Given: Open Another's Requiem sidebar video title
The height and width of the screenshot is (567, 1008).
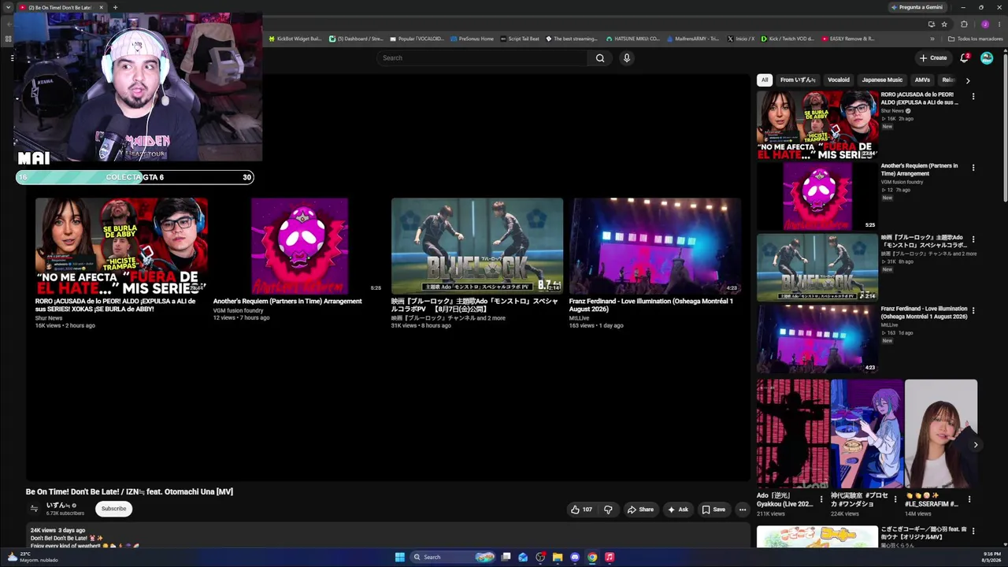Looking at the screenshot, I should [x=919, y=169].
